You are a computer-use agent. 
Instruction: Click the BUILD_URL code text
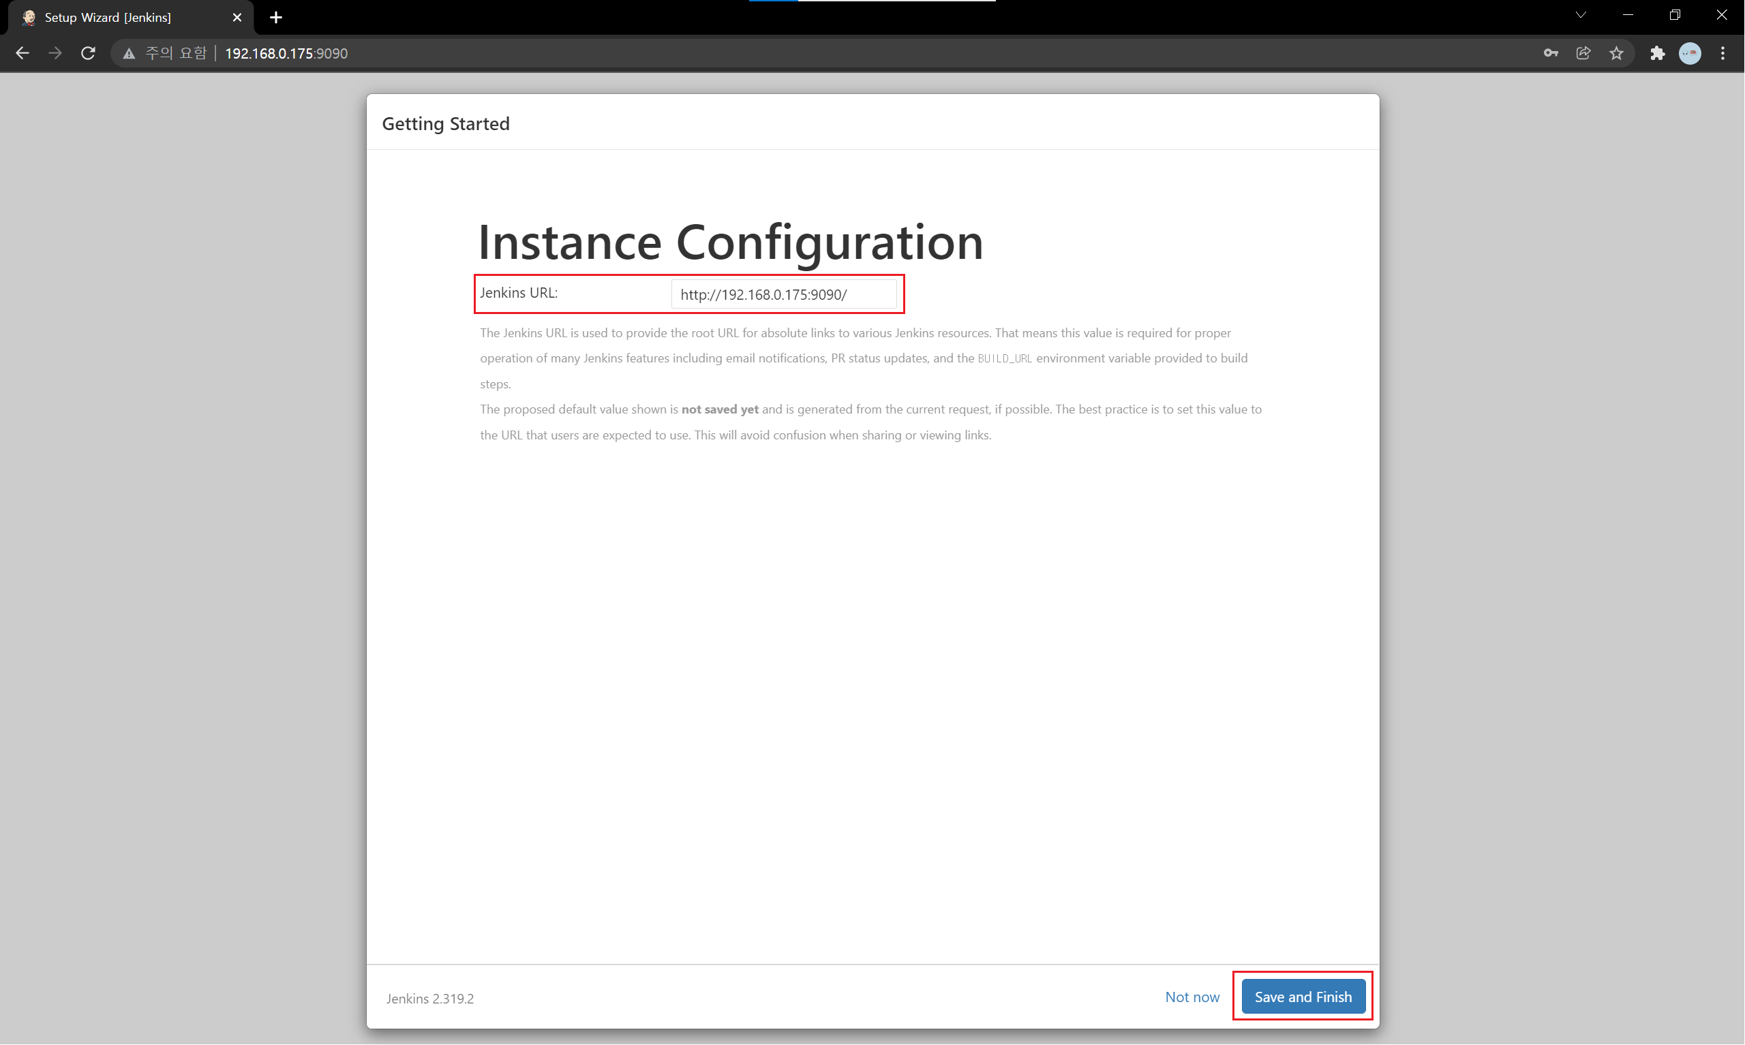point(1005,358)
